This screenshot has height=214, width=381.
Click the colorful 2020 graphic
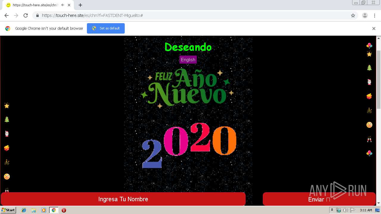(x=189, y=145)
